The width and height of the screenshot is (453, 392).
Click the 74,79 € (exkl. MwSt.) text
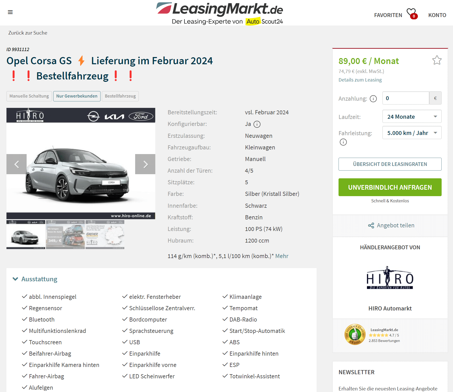pyautogui.click(x=361, y=71)
